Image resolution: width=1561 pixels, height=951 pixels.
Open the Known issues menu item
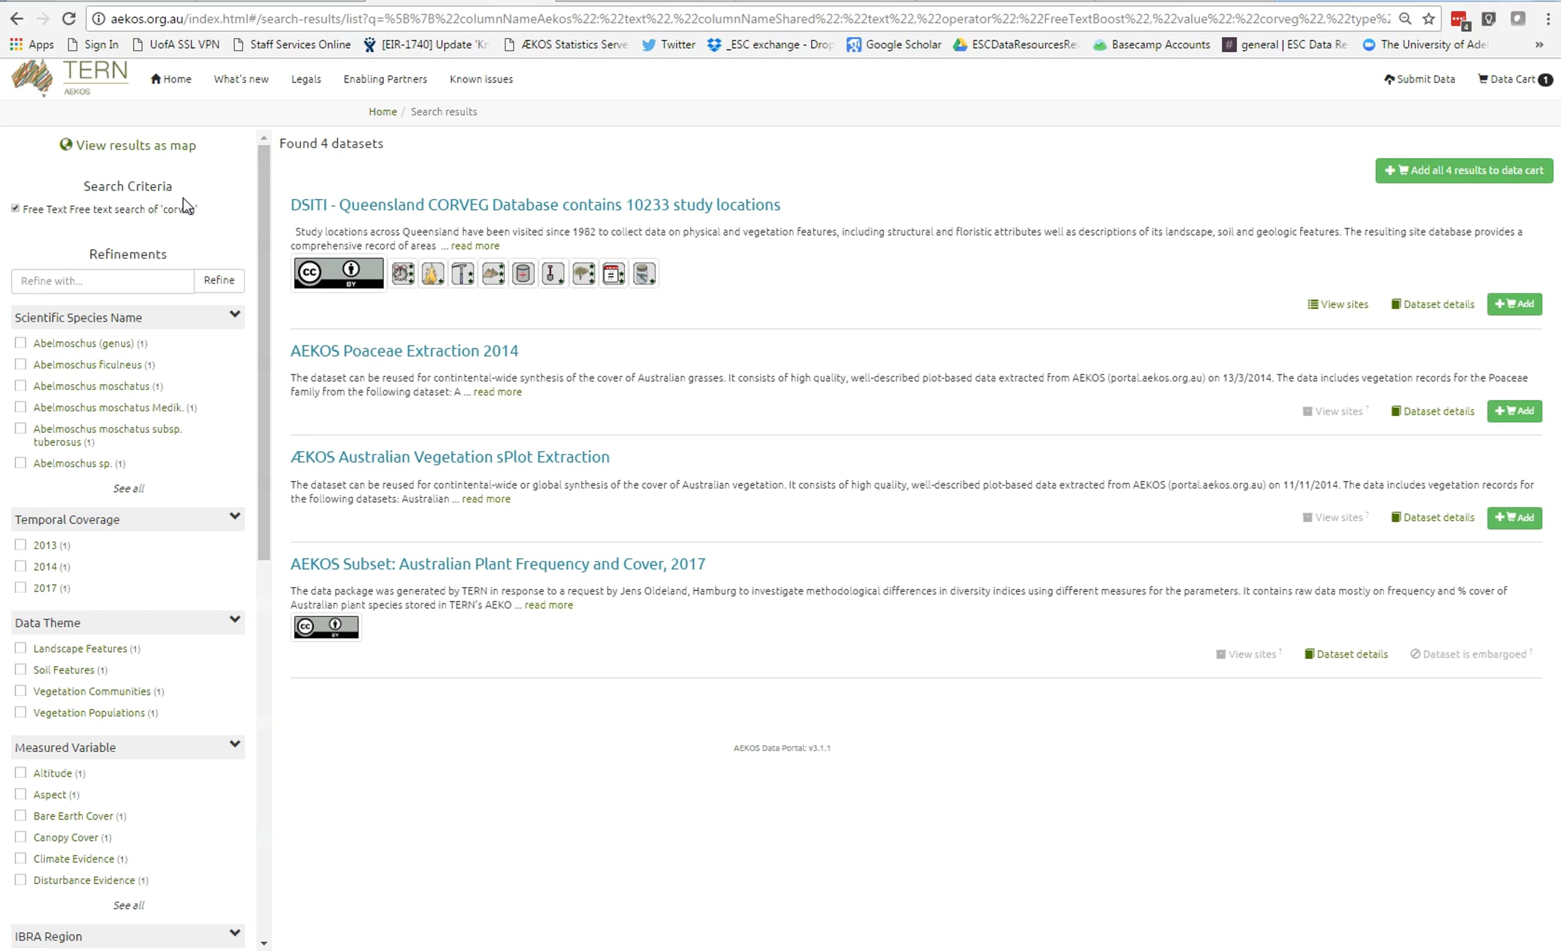[x=481, y=79]
